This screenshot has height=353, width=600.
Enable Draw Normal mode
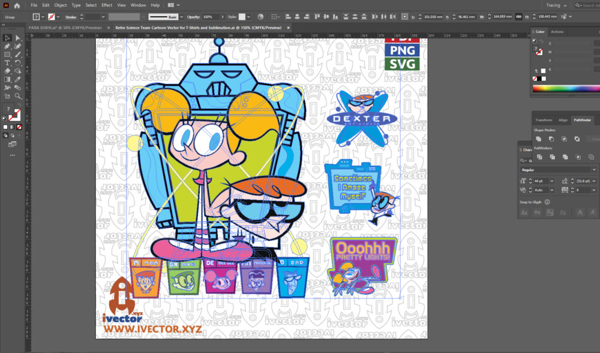(5, 135)
